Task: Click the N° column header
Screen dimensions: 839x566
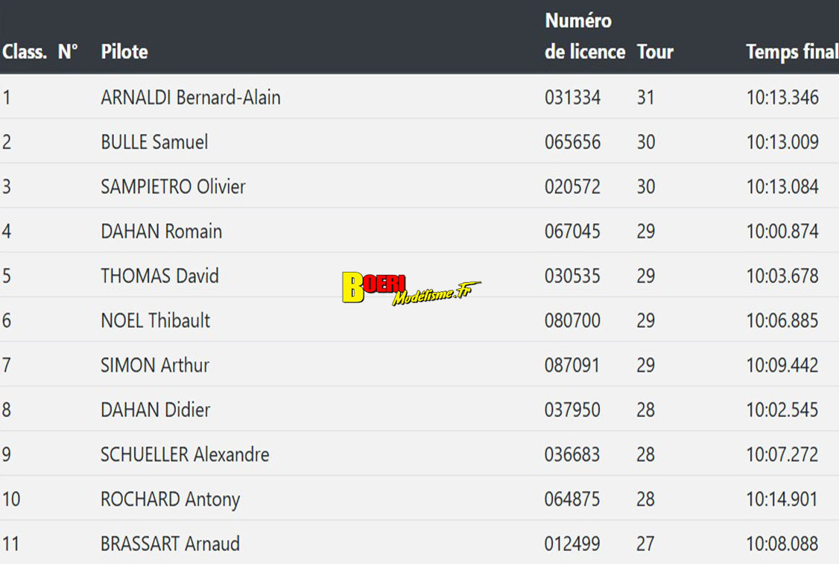Action: pyautogui.click(x=68, y=52)
